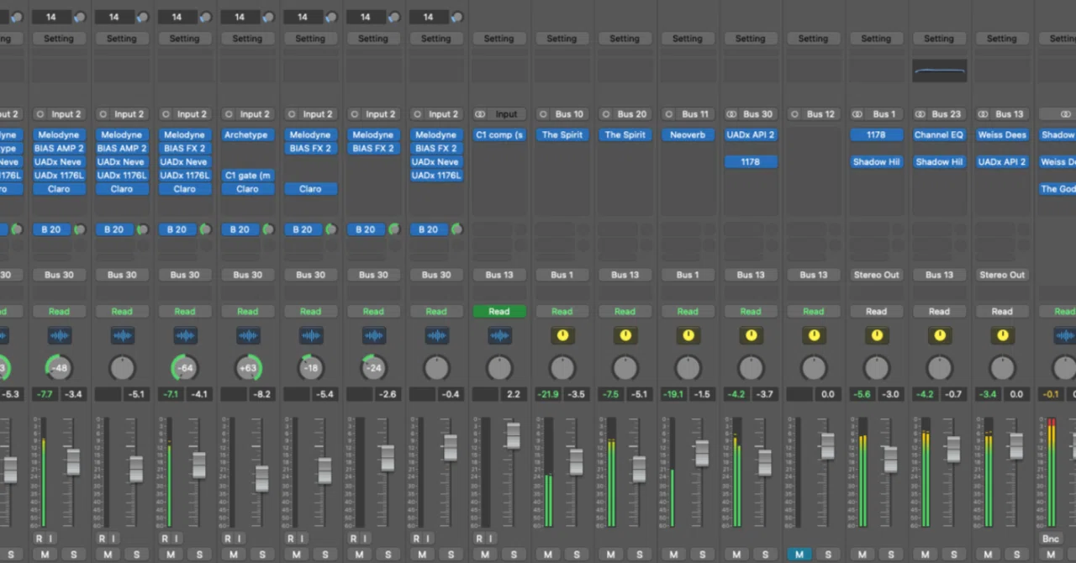The width and height of the screenshot is (1076, 563).
Task: Click the waveform icon above the -48 pan knob
Action: 59,335
